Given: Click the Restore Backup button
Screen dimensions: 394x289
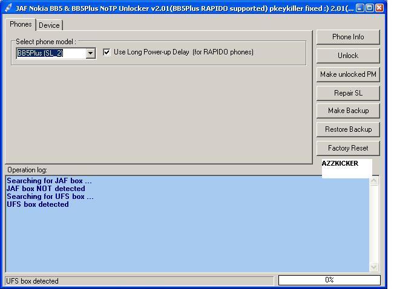Looking at the screenshot, I should [348, 129].
